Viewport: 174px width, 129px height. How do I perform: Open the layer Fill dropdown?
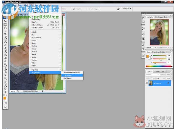172,78
